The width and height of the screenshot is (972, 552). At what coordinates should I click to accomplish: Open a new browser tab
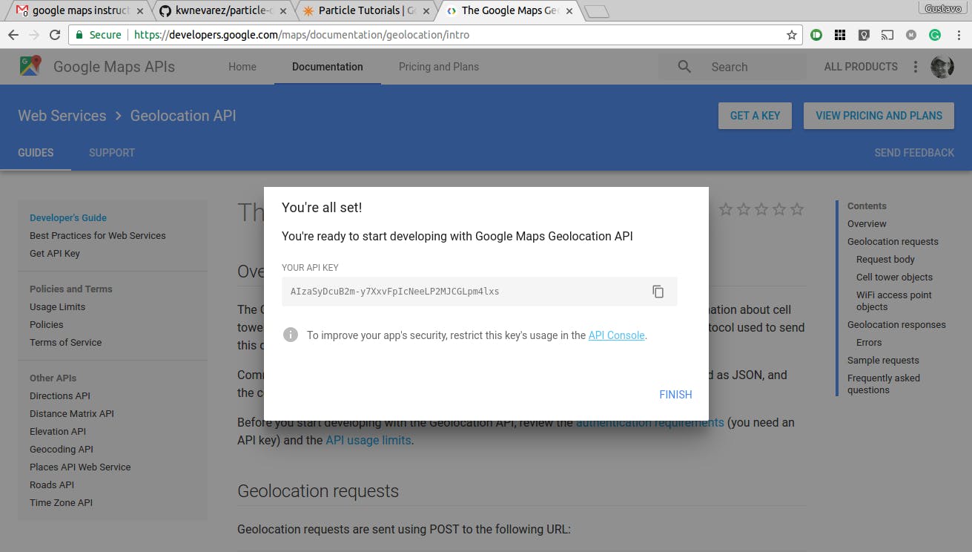597,11
